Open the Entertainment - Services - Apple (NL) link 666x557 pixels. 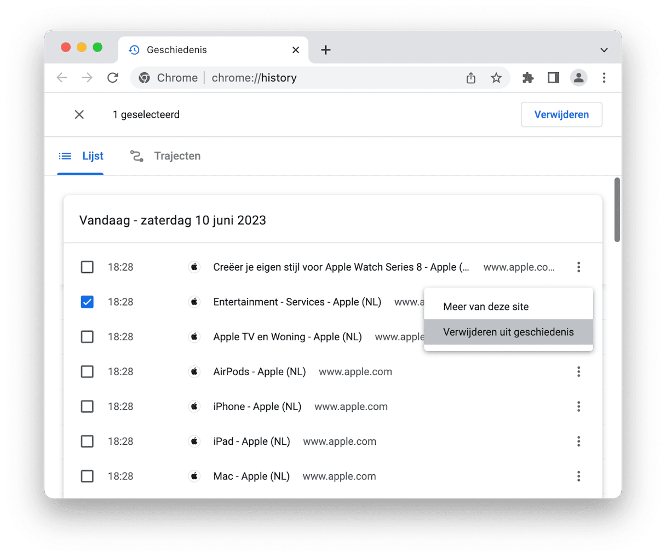pyautogui.click(x=297, y=302)
